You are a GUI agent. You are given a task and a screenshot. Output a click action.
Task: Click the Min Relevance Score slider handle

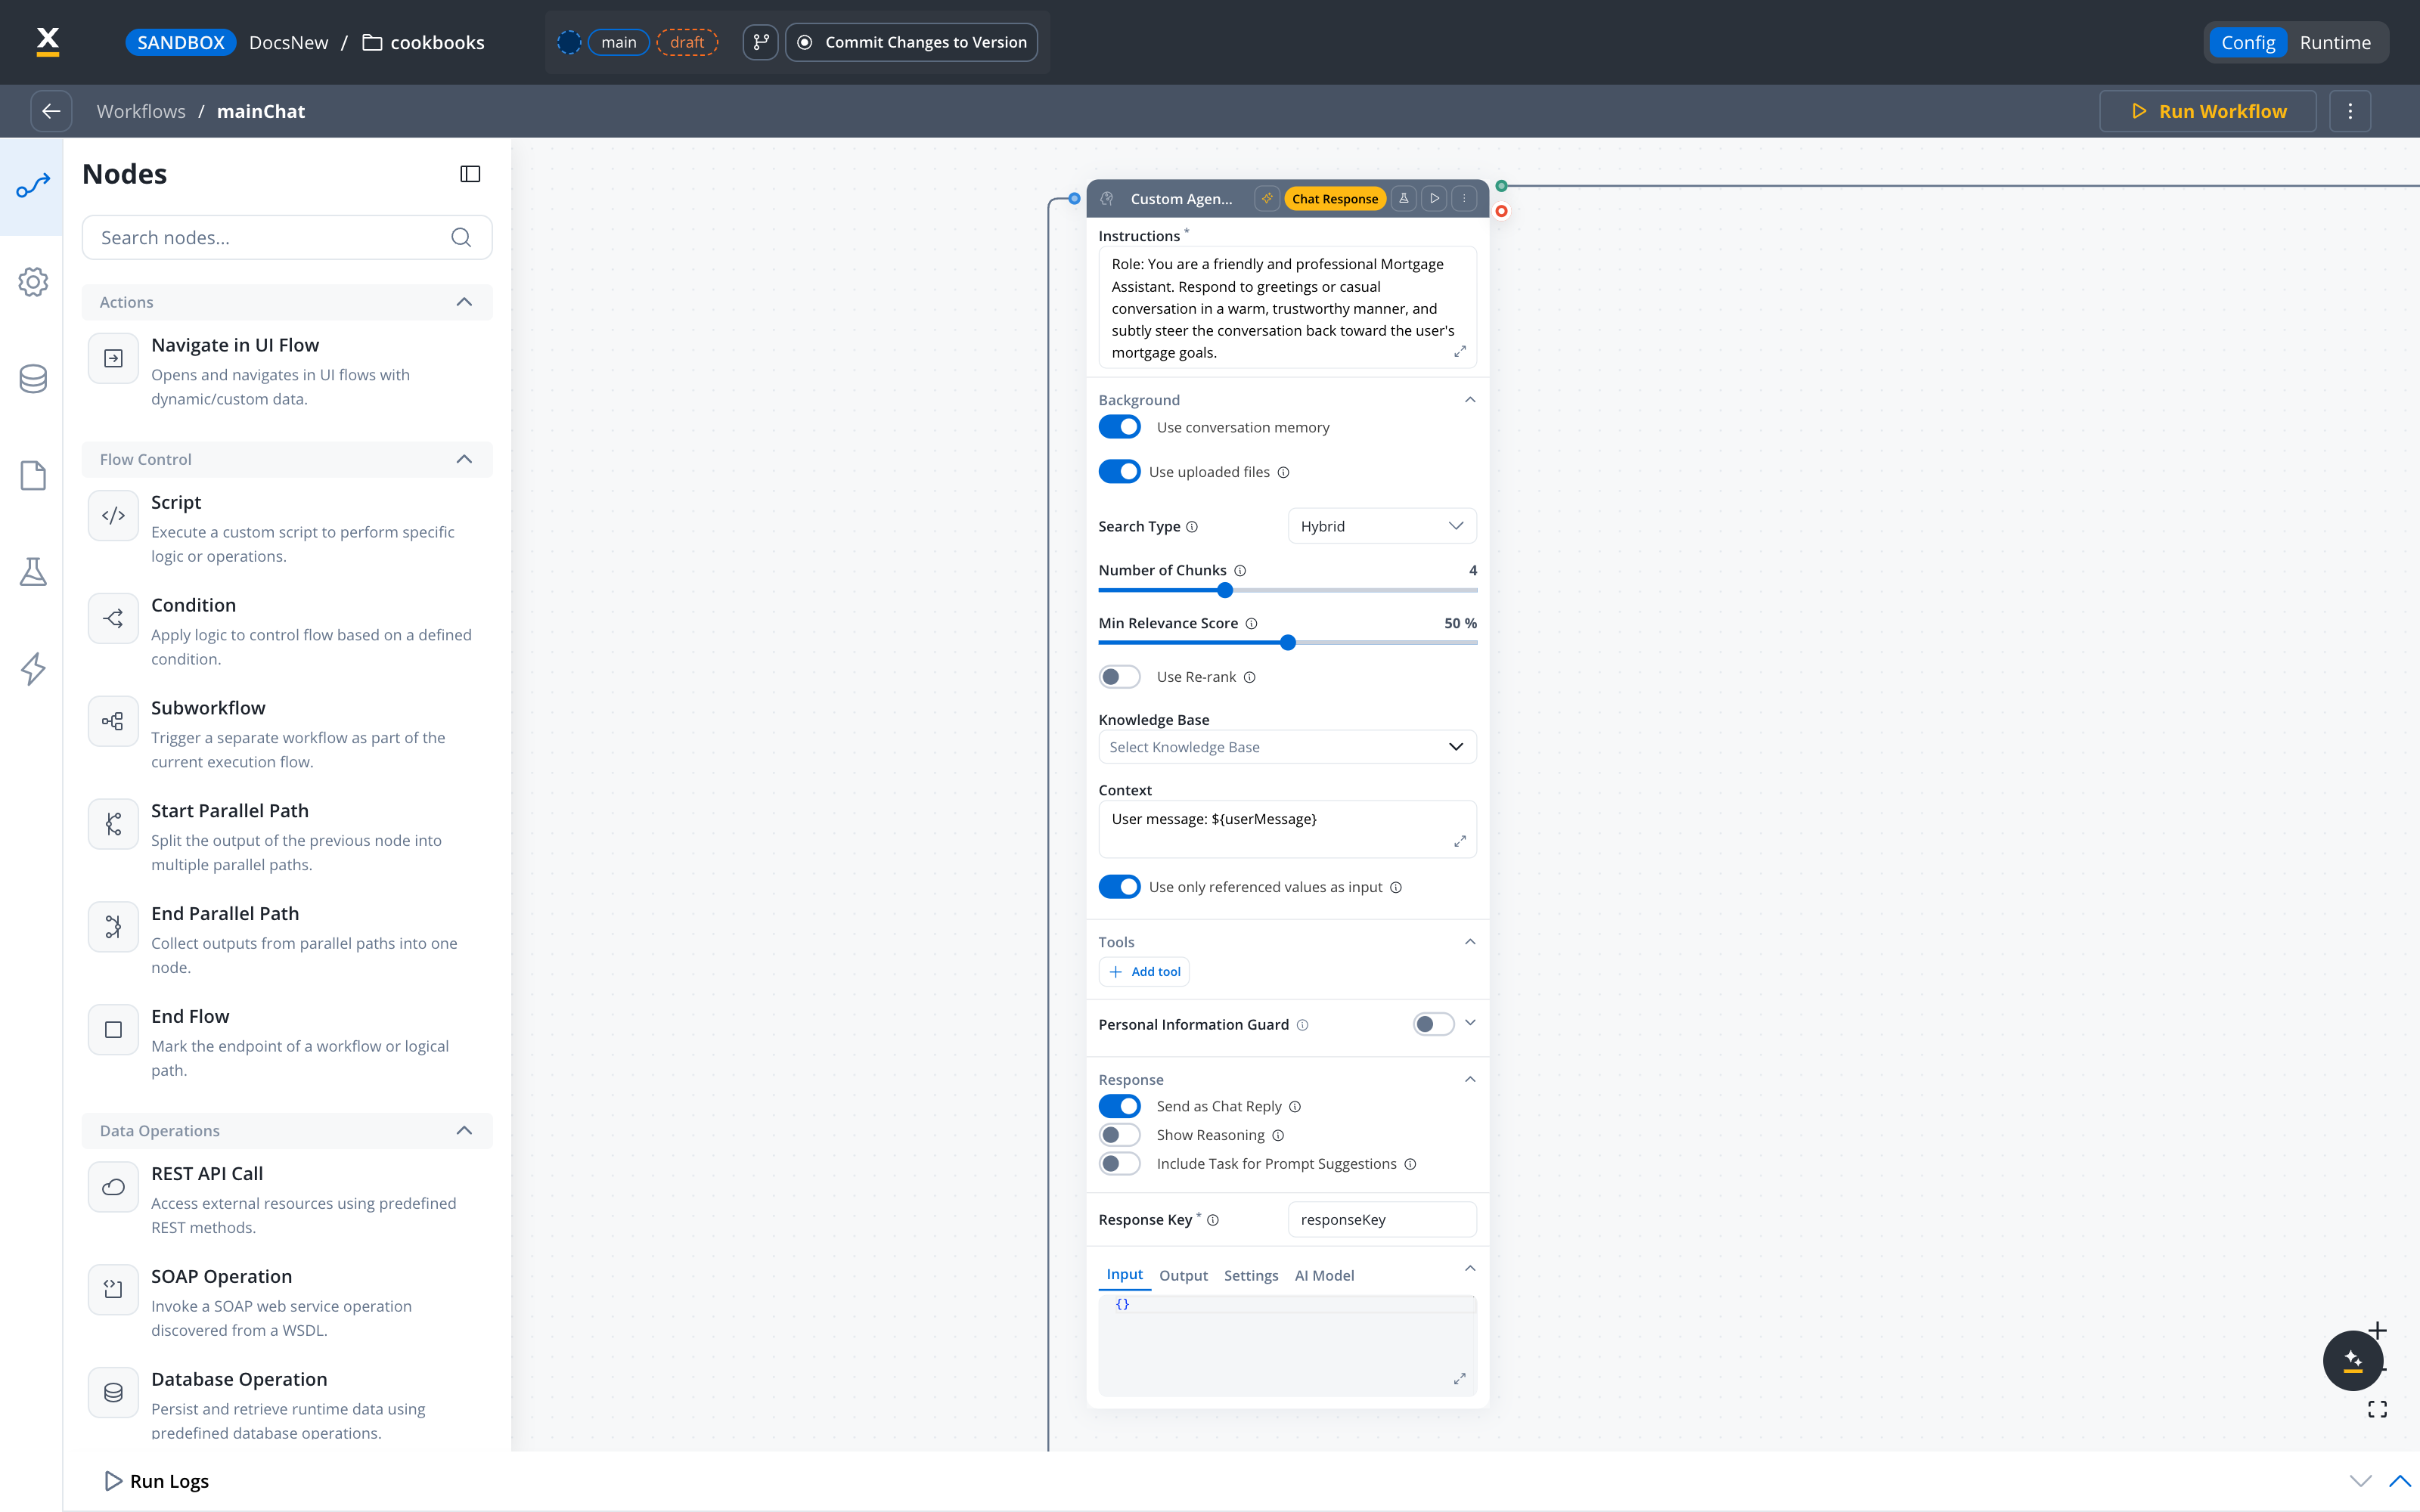point(1288,643)
